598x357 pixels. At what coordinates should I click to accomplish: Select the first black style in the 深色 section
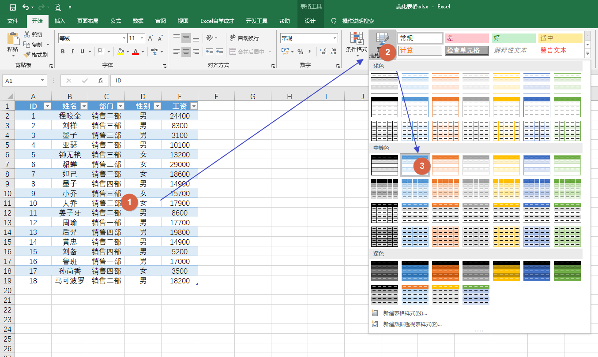[384, 271]
